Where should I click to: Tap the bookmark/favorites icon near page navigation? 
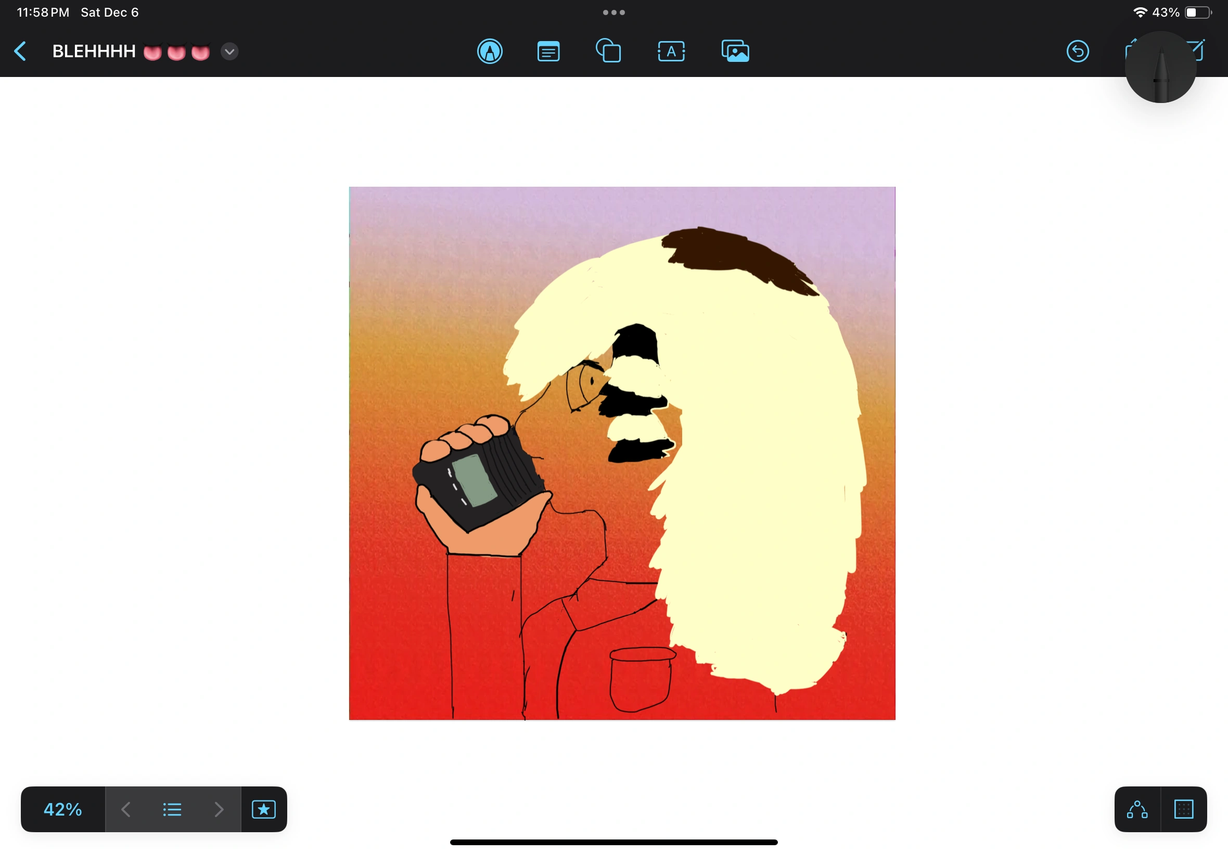(x=264, y=809)
